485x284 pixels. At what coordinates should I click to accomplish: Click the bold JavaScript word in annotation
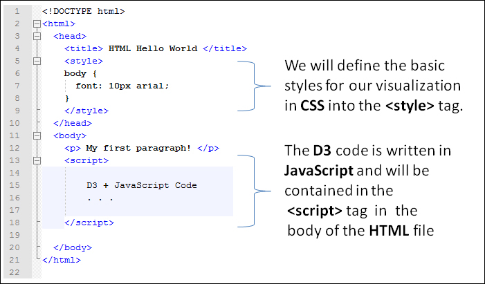(x=318, y=171)
